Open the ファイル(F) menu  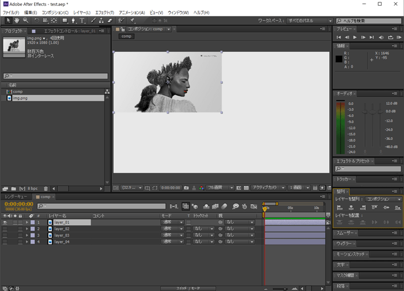point(11,13)
